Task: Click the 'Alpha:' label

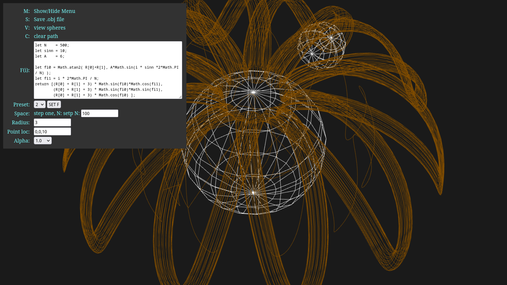Action: (x=22, y=141)
